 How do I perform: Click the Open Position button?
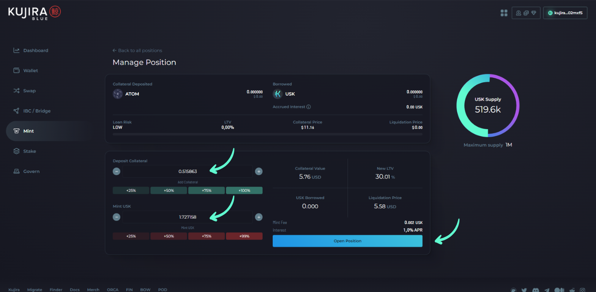347,241
